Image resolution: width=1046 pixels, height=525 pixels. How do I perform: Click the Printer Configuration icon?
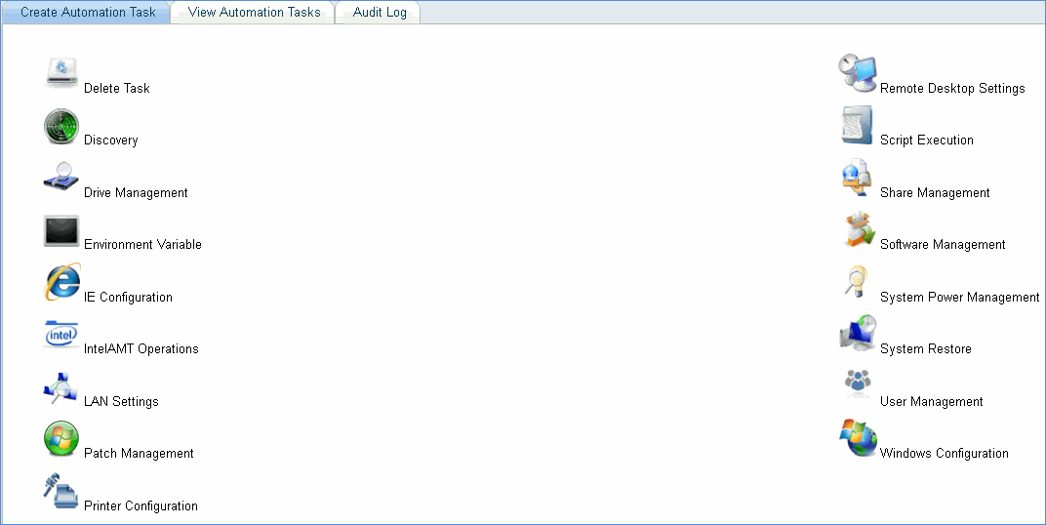coord(61,492)
